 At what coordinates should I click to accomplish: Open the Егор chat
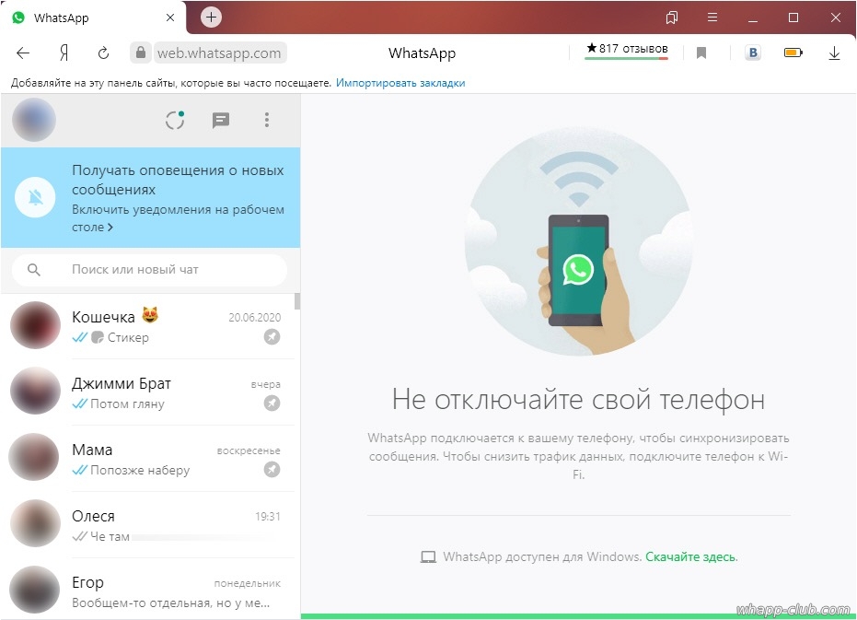pyautogui.click(x=148, y=590)
